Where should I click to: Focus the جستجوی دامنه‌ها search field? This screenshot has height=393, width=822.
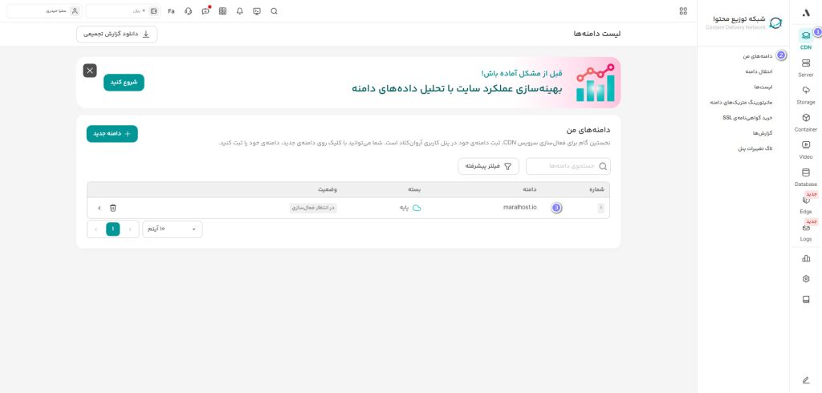click(x=568, y=166)
